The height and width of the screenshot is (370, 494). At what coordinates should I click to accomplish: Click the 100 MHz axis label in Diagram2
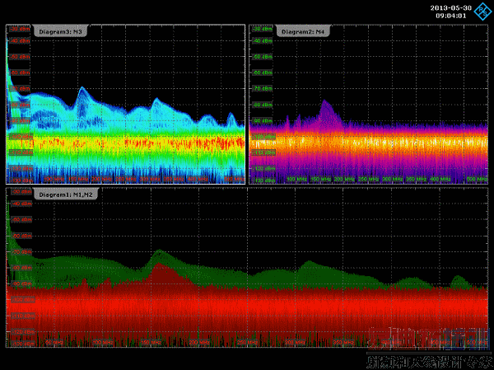click(x=296, y=178)
